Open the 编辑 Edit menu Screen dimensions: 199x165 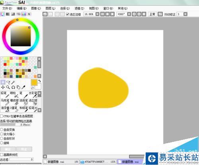21,8
